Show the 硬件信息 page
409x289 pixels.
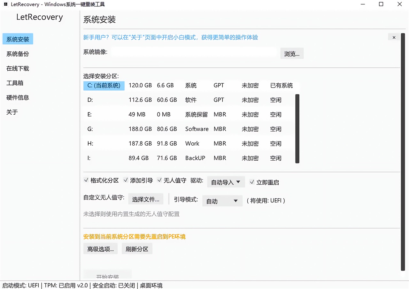coord(18,97)
